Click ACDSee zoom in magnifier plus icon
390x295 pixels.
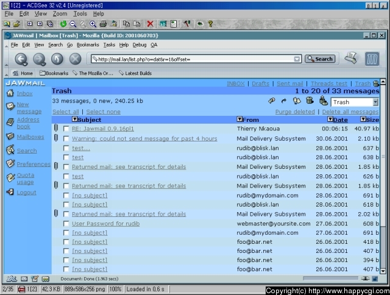[x=93, y=24]
